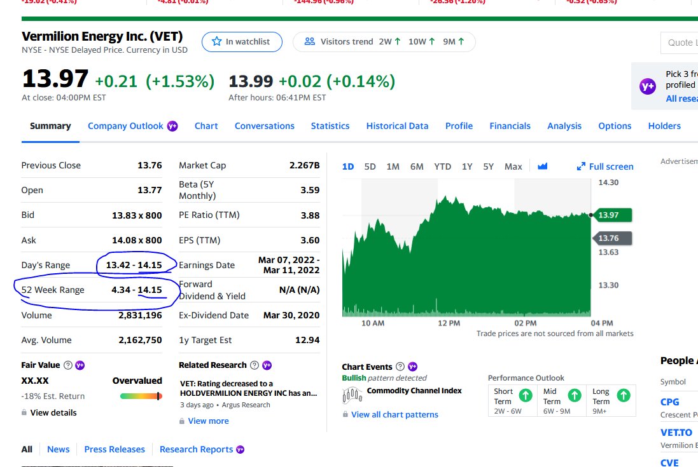Click the Fair Value overvalued gradient bar
Image resolution: width=698 pixels, height=467 pixels.
(x=141, y=396)
